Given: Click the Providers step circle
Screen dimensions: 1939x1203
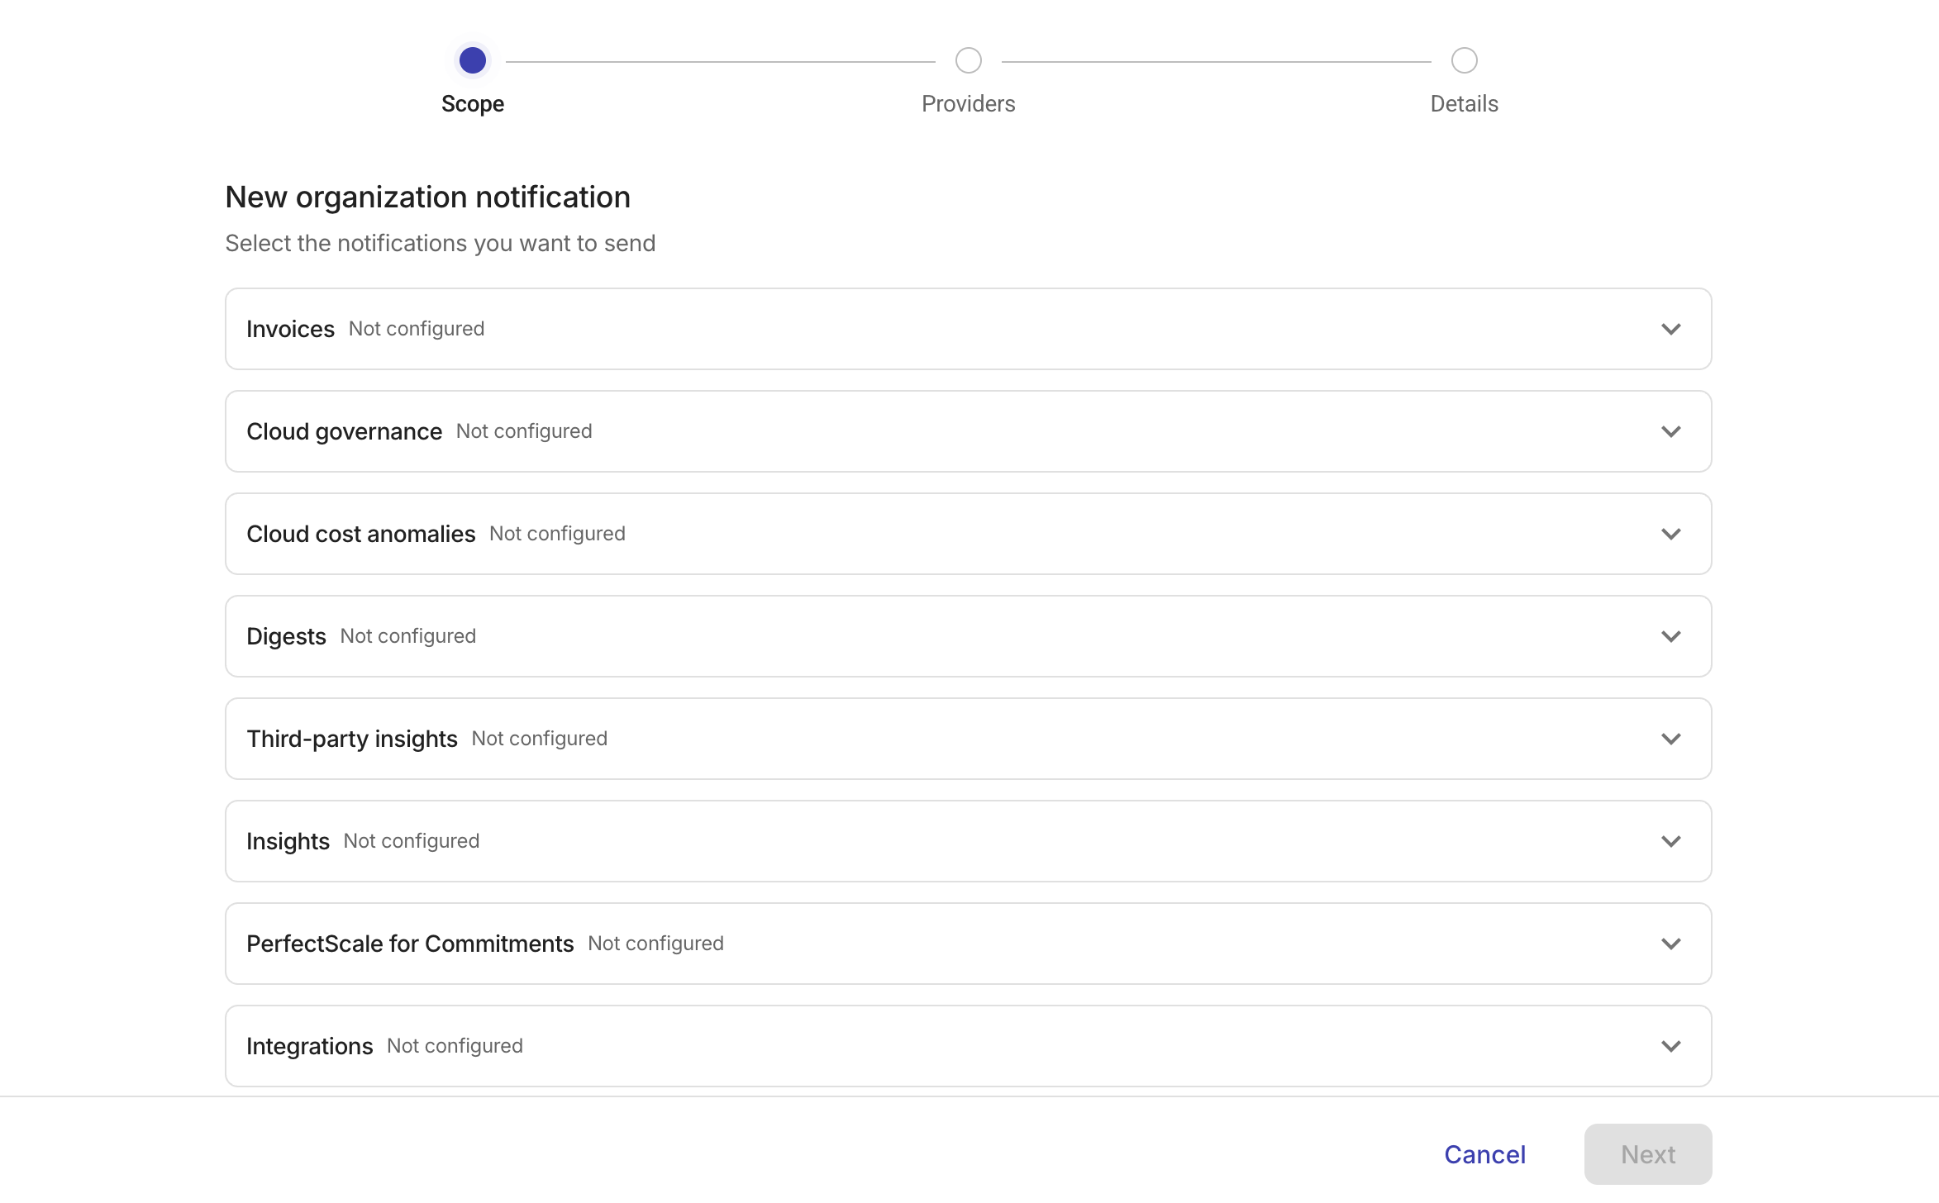Looking at the screenshot, I should click(969, 60).
